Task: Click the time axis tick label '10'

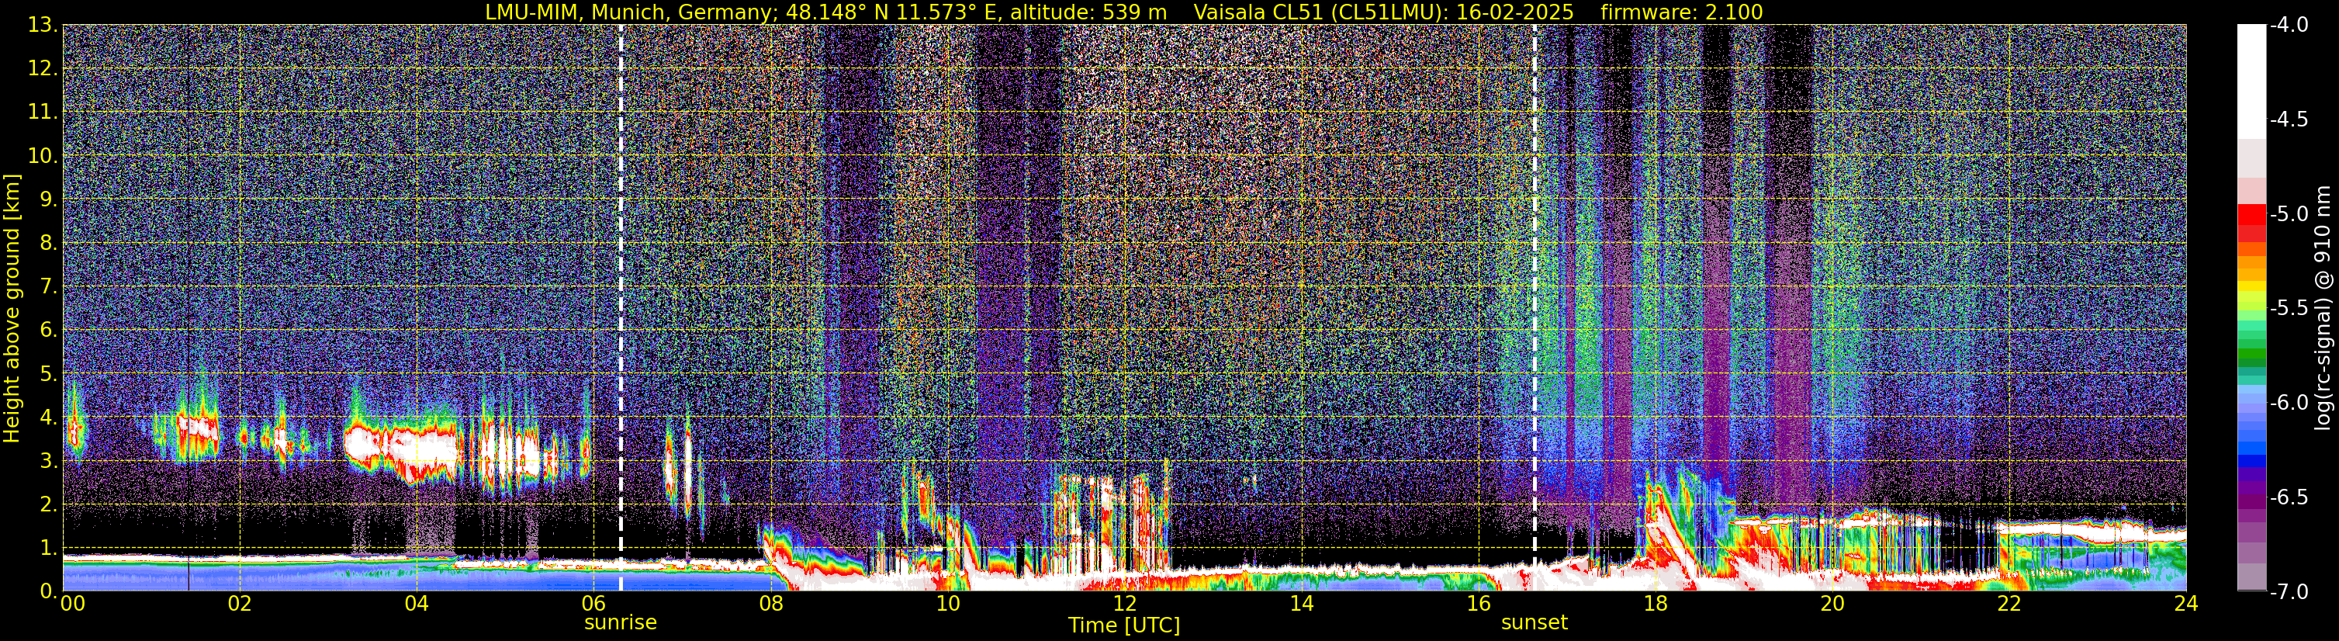Action: pos(947,604)
